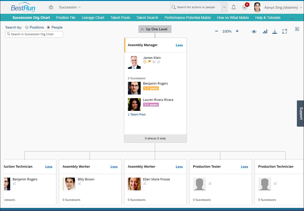Activate the fullscreen expand icon
The width and height of the screenshot is (304, 211).
[285, 31]
